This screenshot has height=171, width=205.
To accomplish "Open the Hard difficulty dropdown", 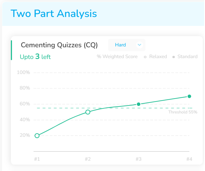I will pos(126,45).
